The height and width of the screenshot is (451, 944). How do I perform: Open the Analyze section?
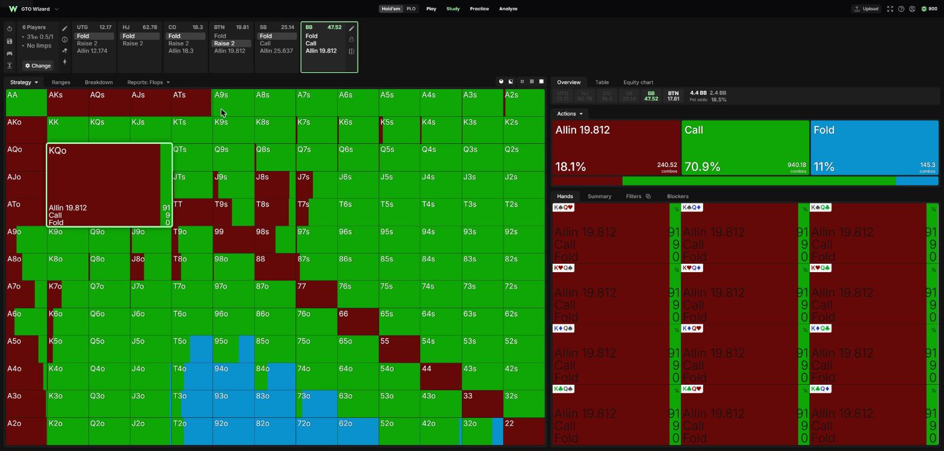pos(508,9)
